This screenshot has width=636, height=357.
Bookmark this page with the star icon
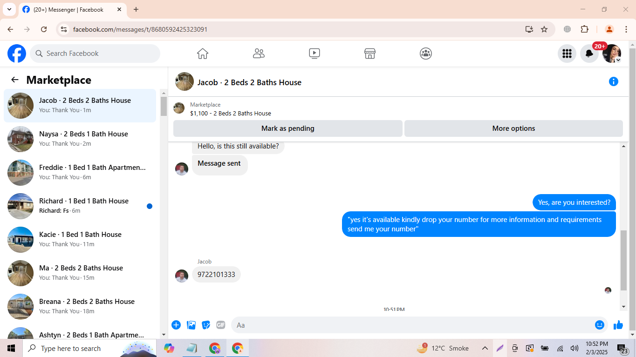pyautogui.click(x=544, y=29)
